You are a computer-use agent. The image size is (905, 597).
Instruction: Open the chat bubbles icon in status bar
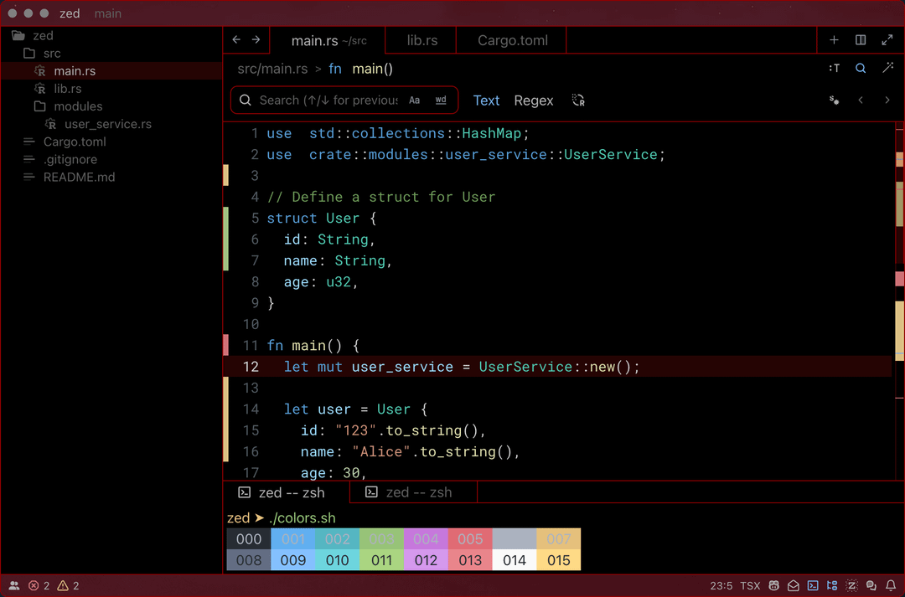tap(871, 586)
